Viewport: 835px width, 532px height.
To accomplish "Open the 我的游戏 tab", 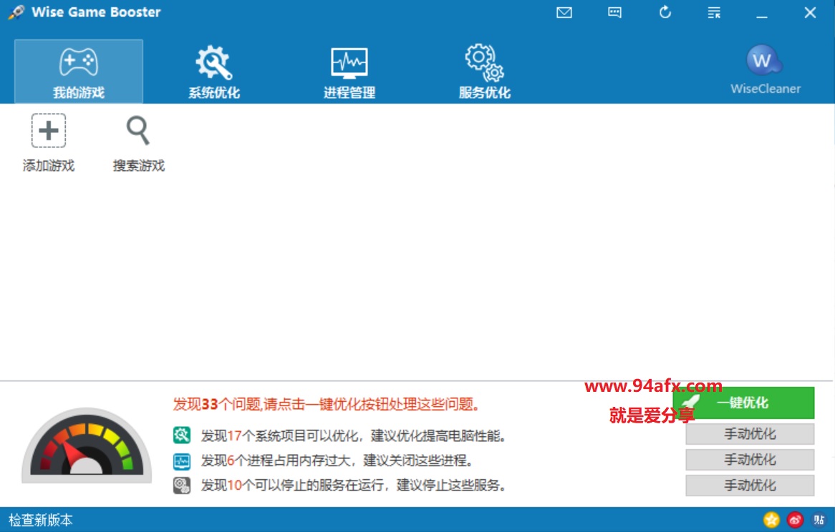I will coord(79,72).
